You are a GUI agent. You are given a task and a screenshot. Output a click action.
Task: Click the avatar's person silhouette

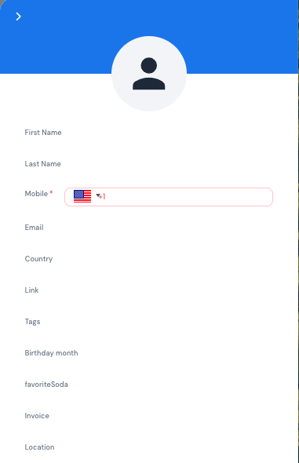(x=149, y=74)
